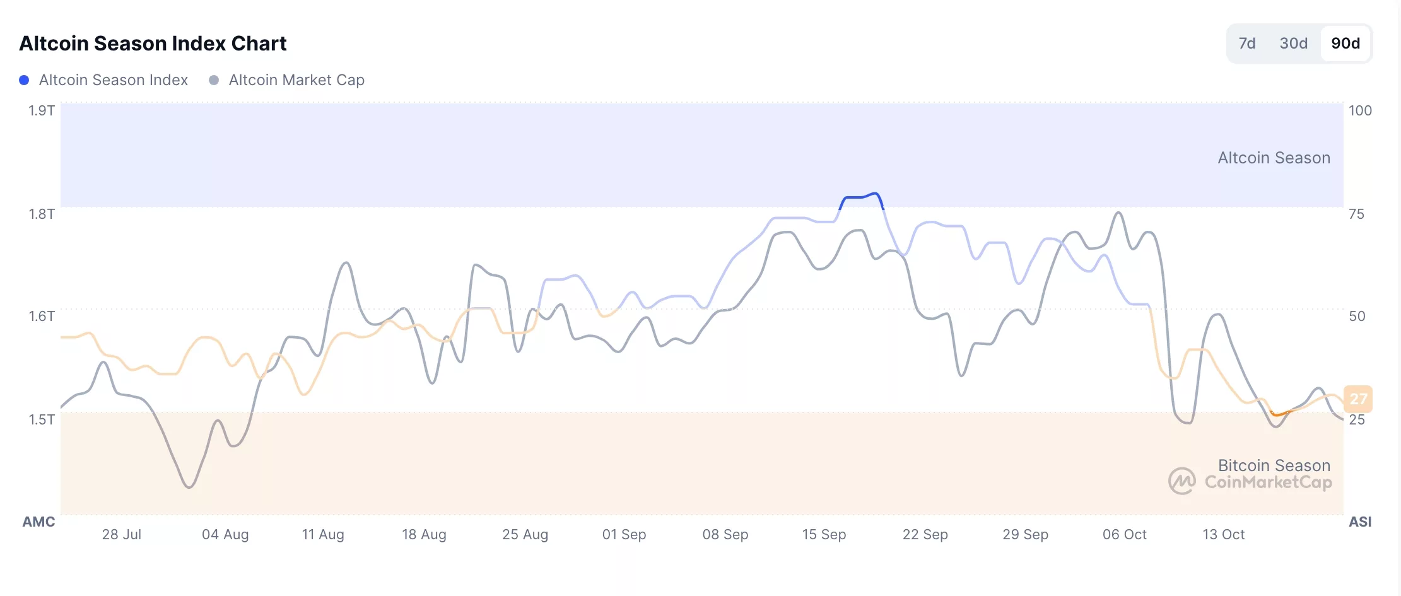Toggle the Altcoin Market Cap series visibility
Viewport: 1401px width, 596px height.
click(x=296, y=80)
